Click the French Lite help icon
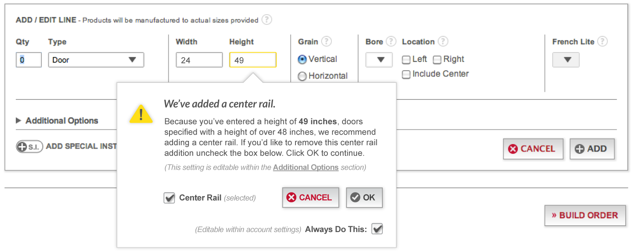Image resolution: width=632 pixels, height=251 pixels. (x=602, y=41)
